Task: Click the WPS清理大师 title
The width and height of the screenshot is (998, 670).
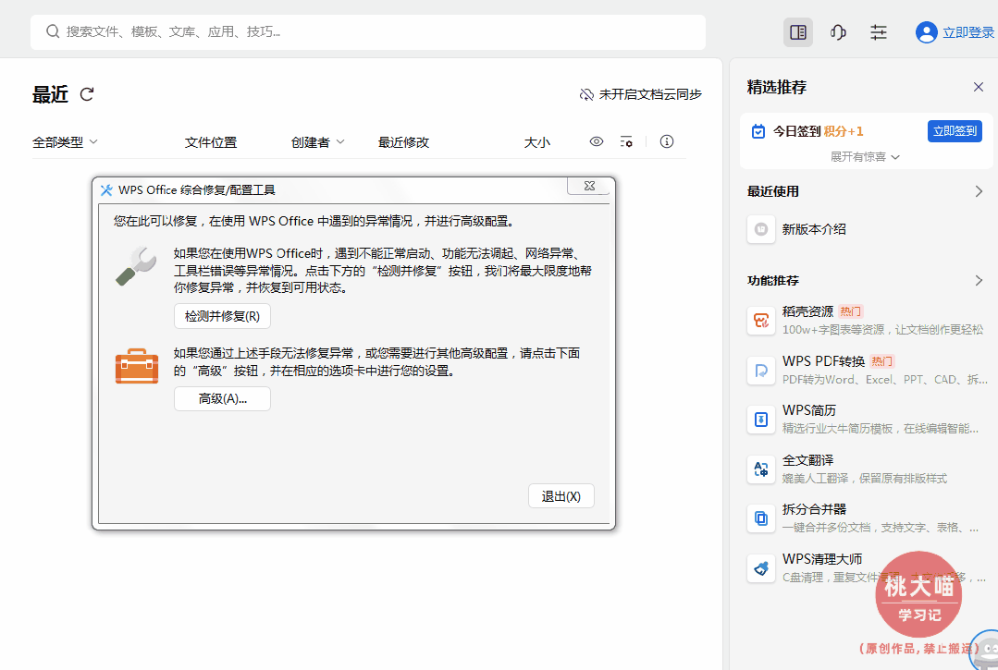Action: pos(822,559)
